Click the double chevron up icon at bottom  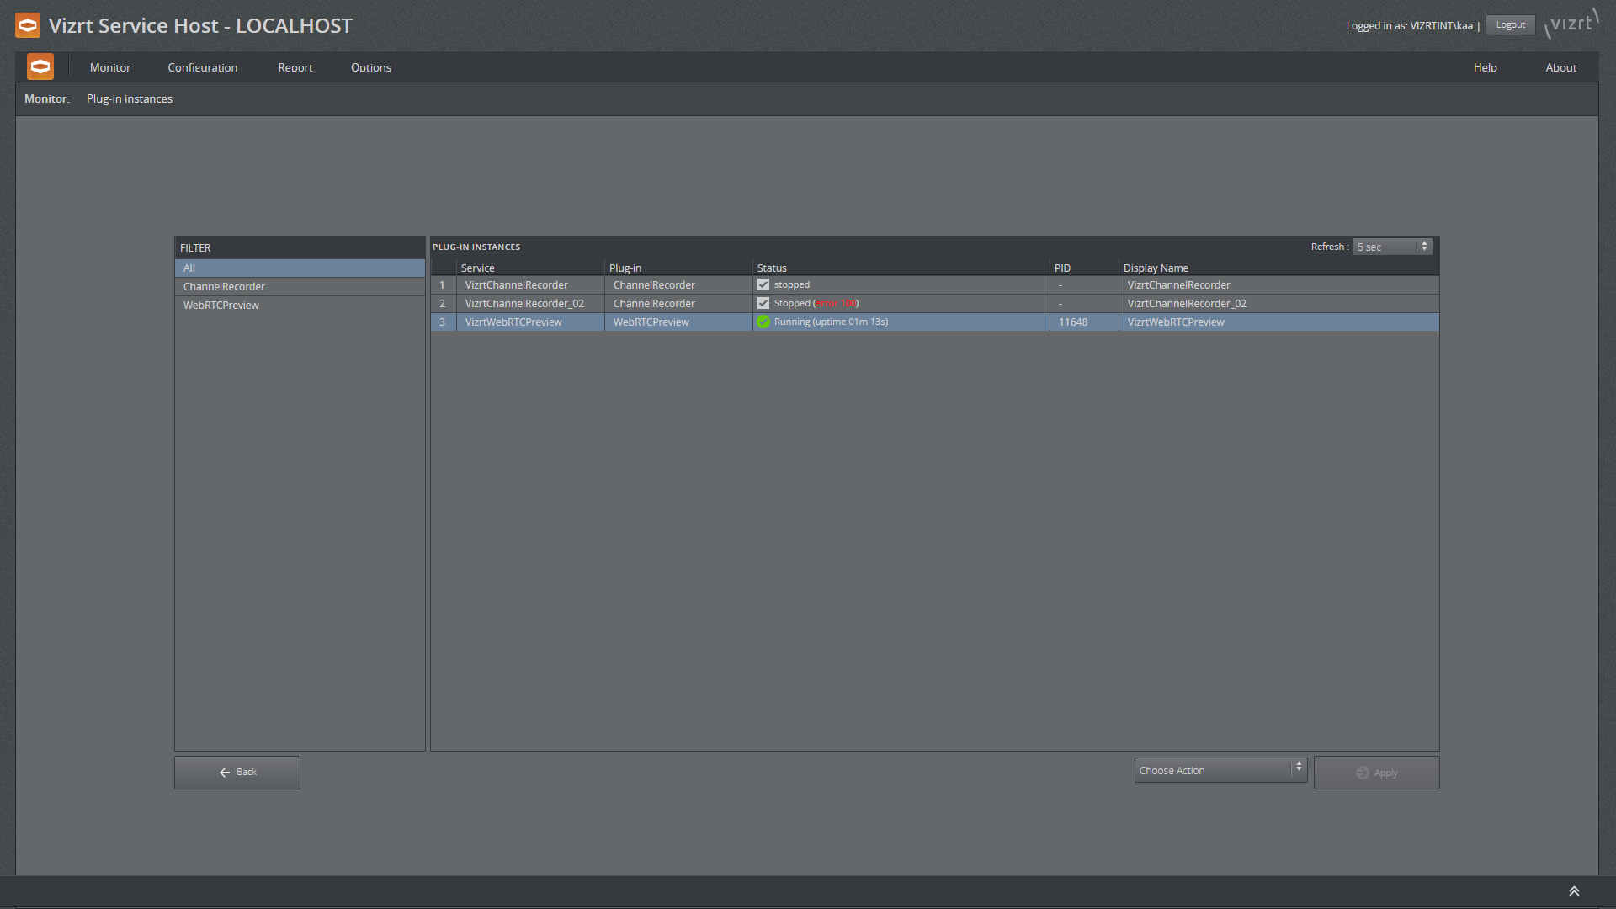[1573, 891]
